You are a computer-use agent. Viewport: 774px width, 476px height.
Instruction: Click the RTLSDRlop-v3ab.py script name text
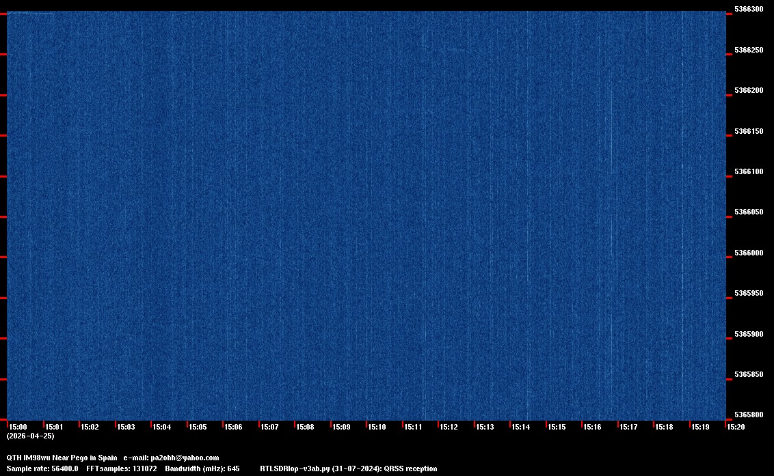pos(295,469)
